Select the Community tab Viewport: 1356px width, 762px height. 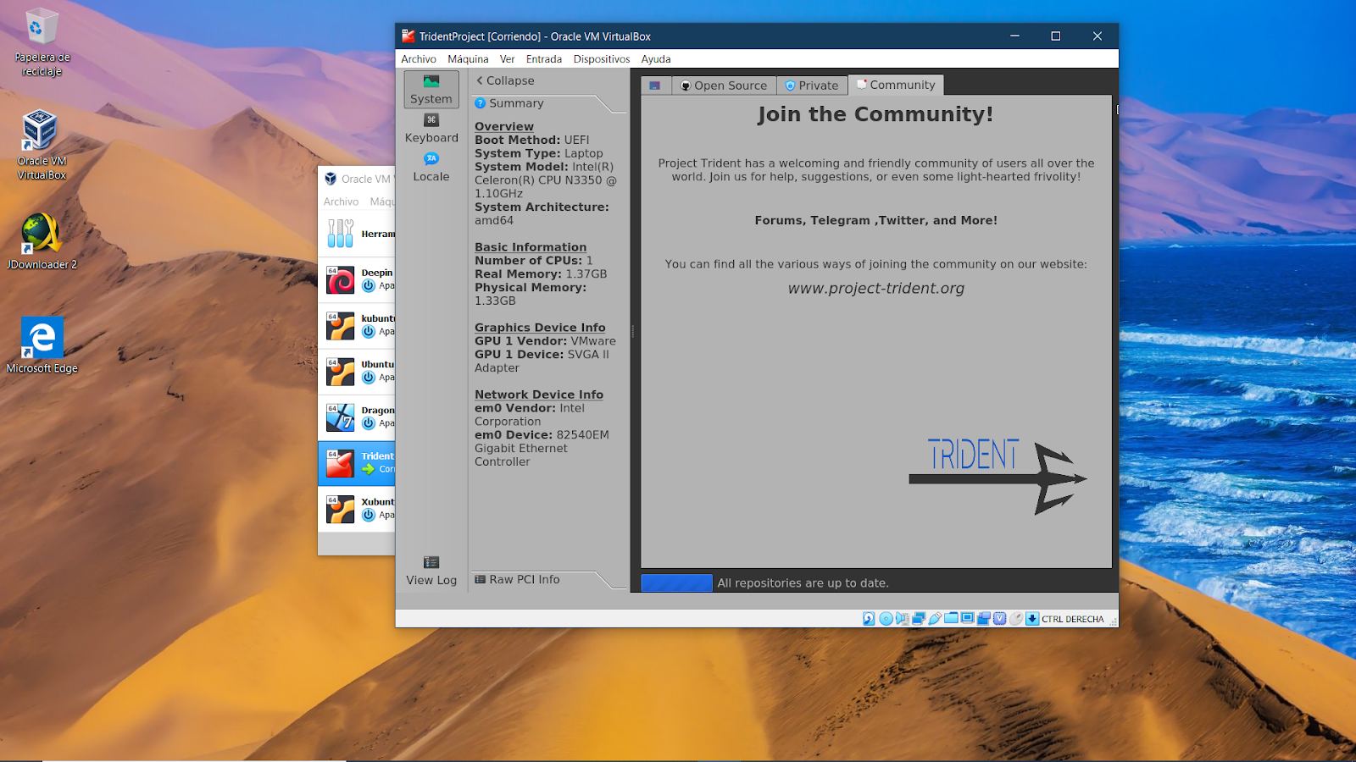[896, 85]
